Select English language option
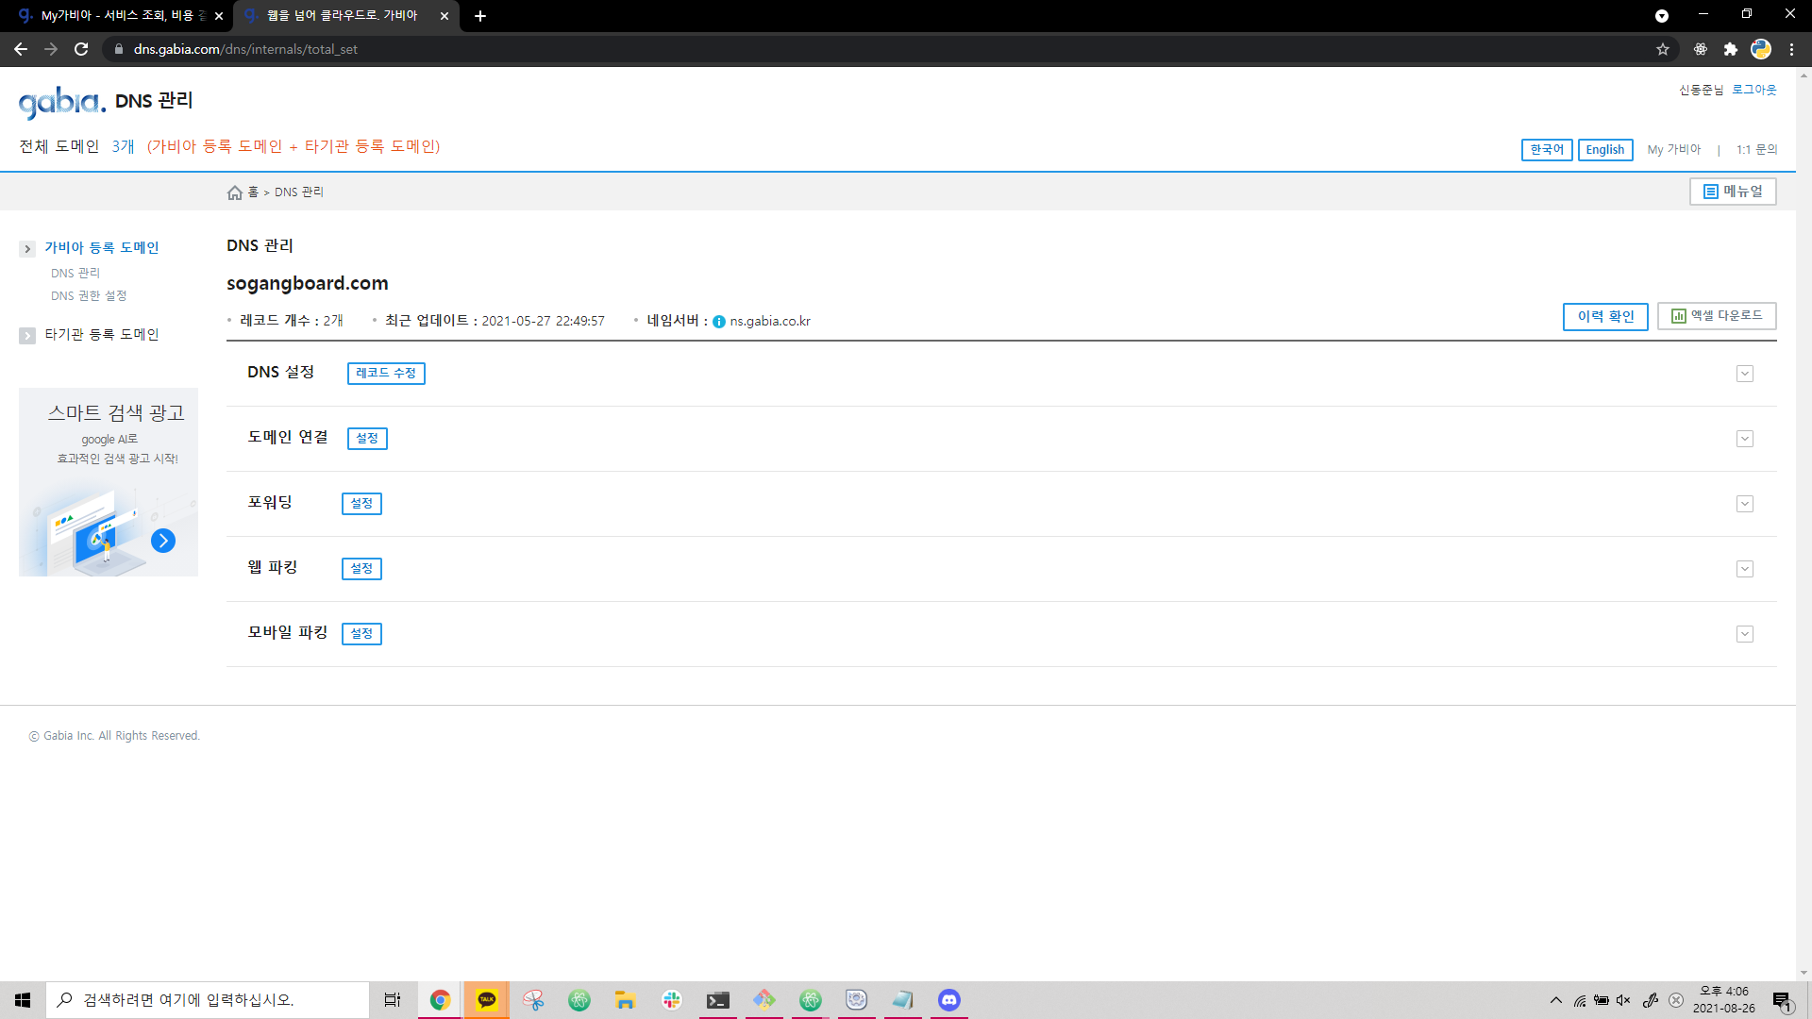This screenshot has height=1019, width=1812. [1604, 150]
